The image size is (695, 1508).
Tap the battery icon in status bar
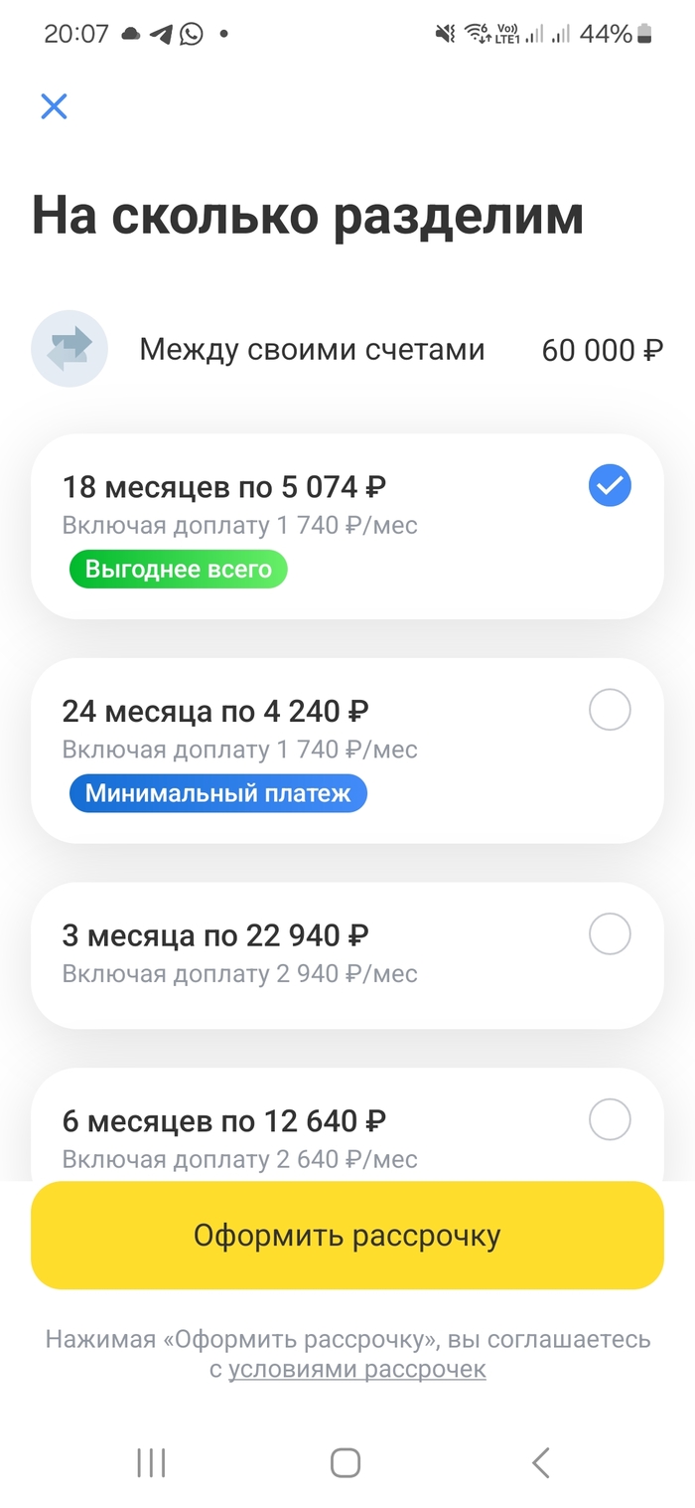[645, 34]
